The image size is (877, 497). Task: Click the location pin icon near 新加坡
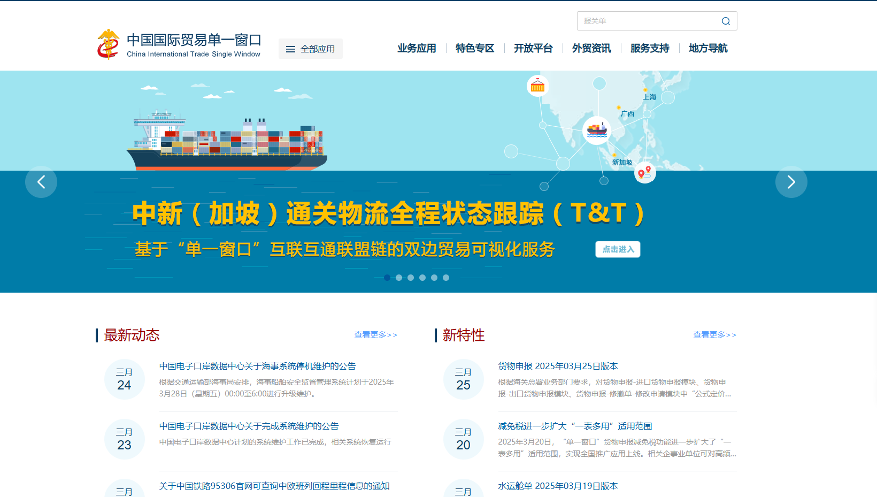(645, 172)
